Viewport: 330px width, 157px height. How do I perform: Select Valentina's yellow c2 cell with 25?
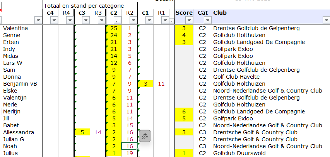click(113, 28)
